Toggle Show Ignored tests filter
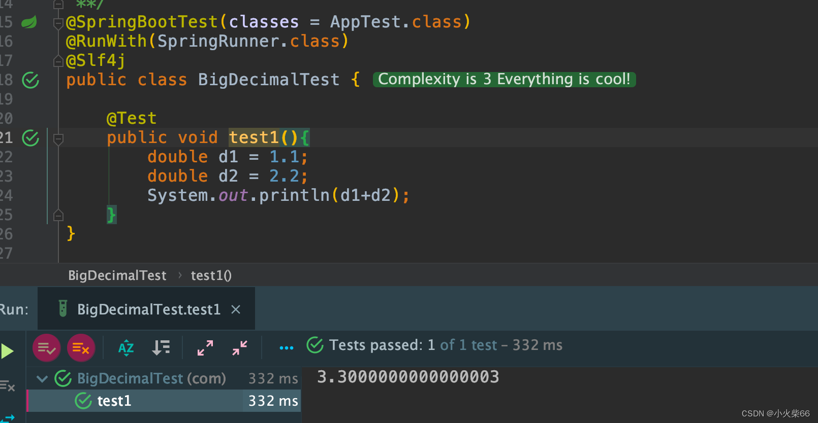This screenshot has height=423, width=818. coord(81,348)
